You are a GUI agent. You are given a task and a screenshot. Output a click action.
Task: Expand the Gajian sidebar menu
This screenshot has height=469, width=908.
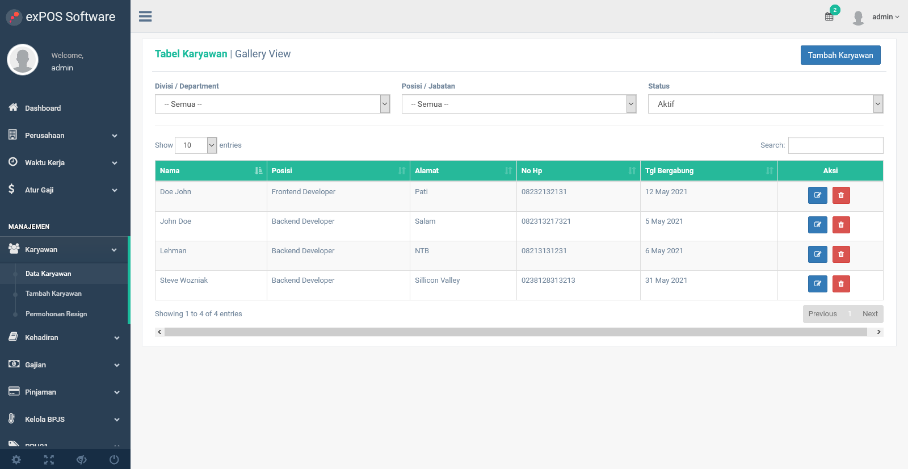tap(65, 365)
